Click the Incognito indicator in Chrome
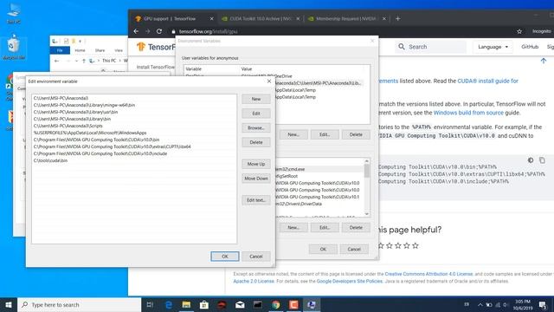The image size is (554, 312). click(542, 31)
